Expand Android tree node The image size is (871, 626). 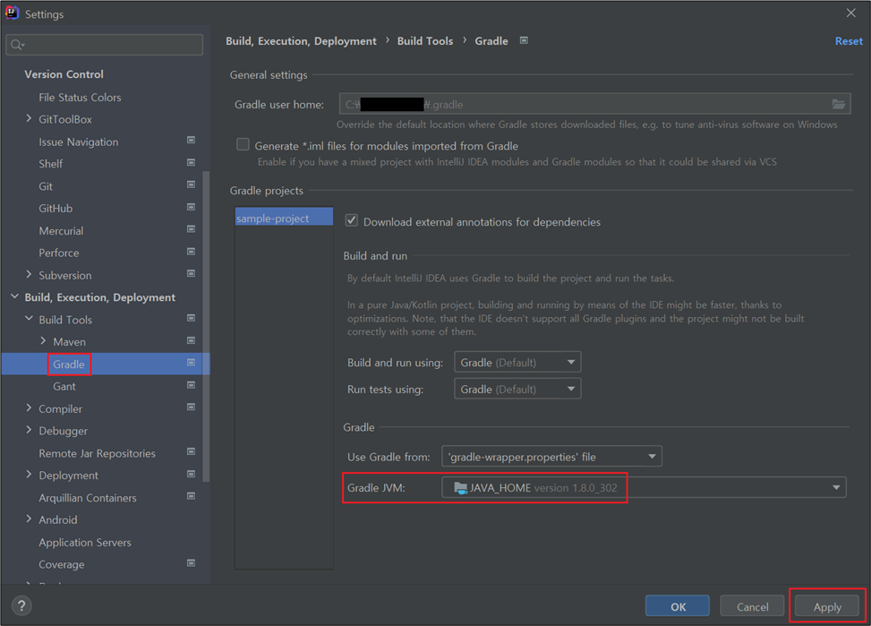[x=29, y=519]
